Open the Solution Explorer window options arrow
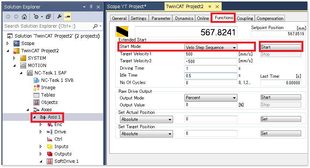 (x=84, y=7)
